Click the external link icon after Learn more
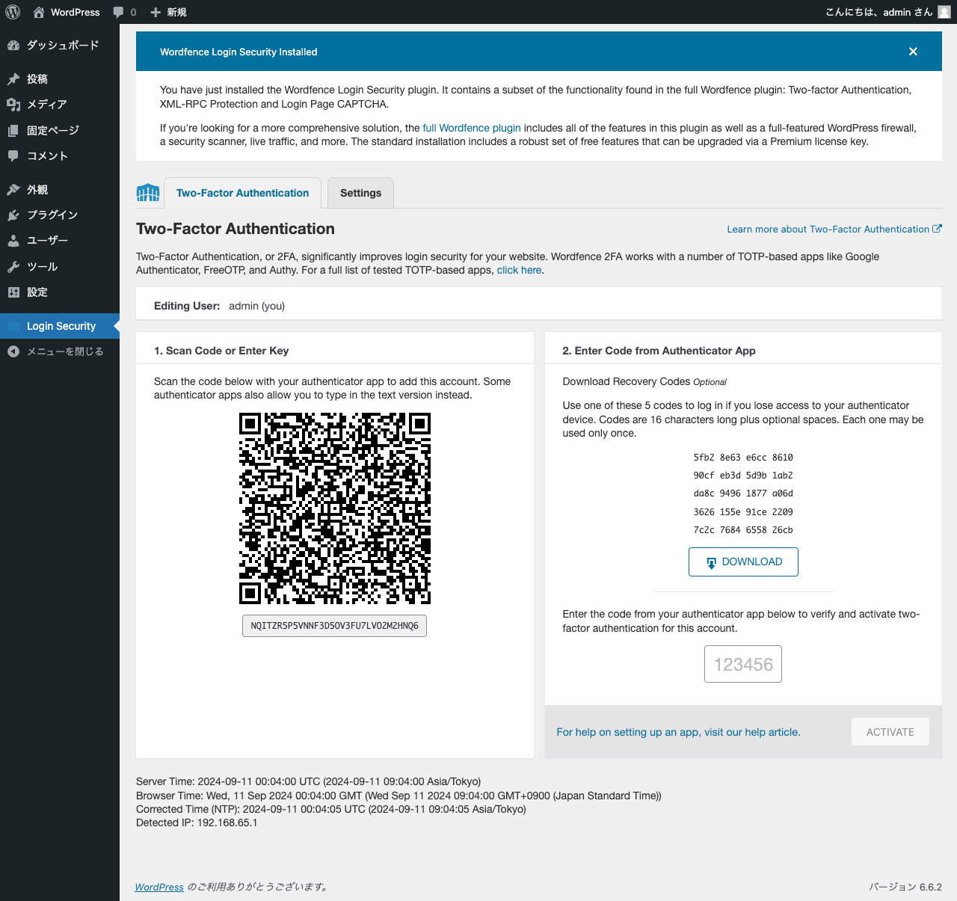957x901 pixels. pos(937,229)
